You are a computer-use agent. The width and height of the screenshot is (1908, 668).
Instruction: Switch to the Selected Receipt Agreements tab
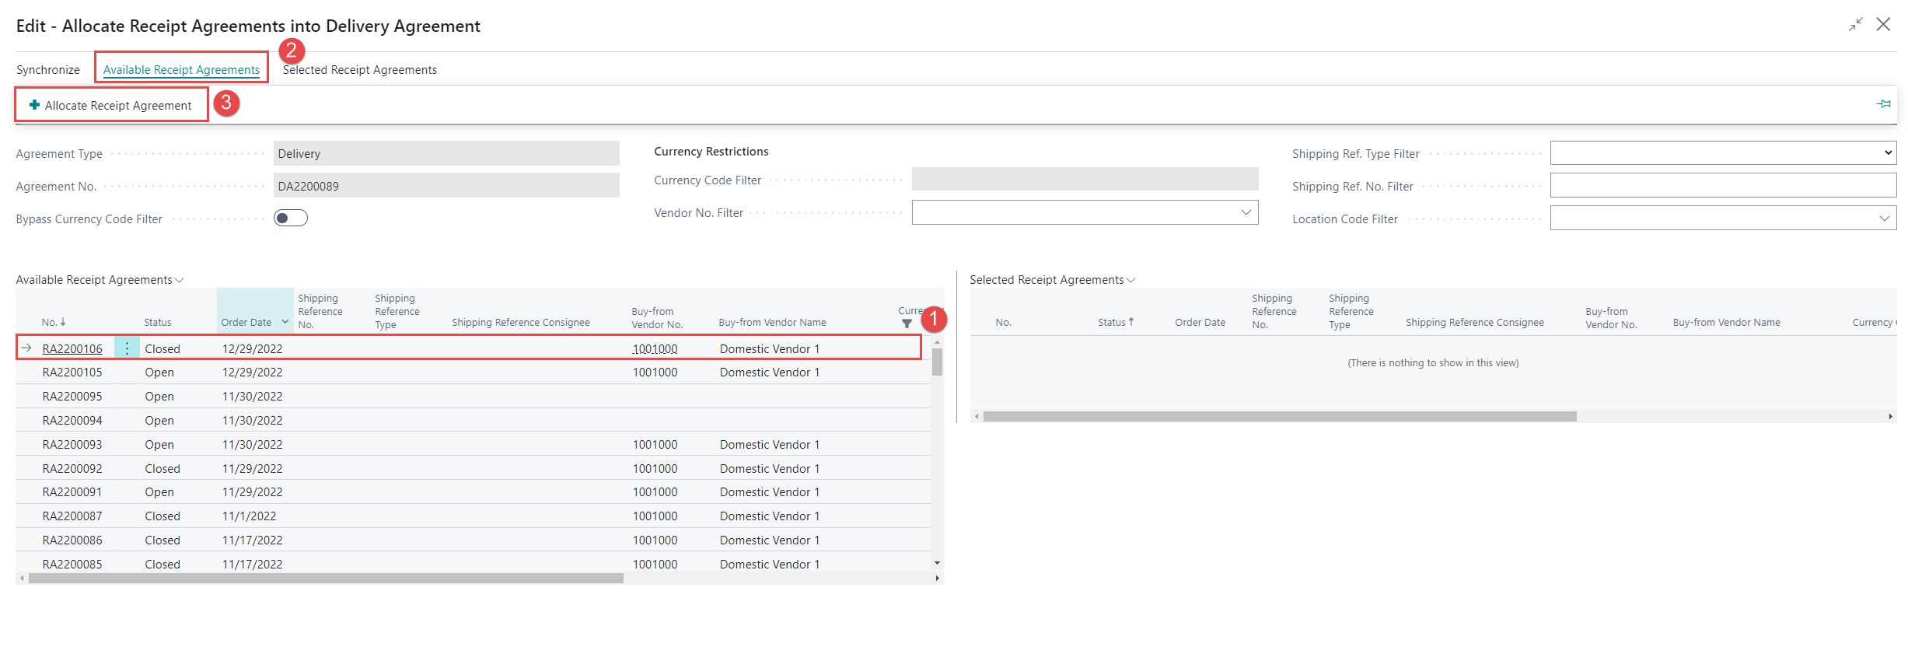point(359,70)
